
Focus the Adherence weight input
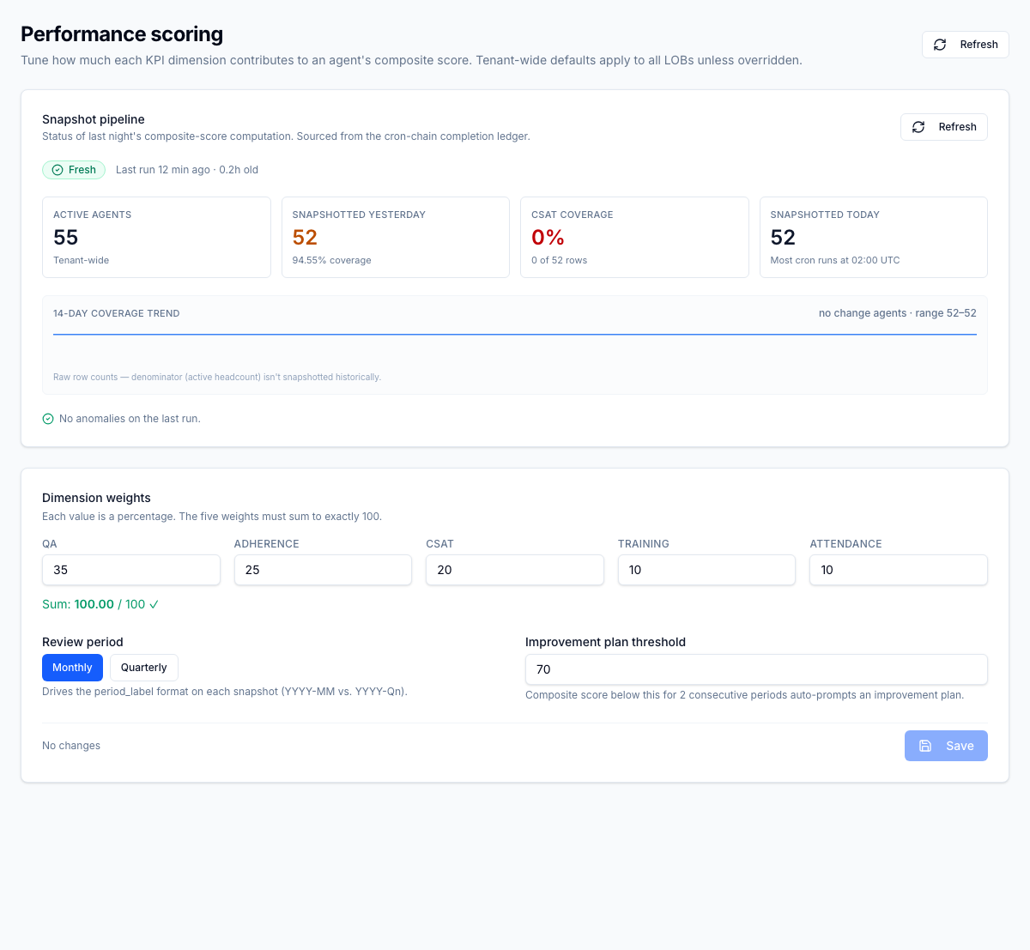click(323, 570)
